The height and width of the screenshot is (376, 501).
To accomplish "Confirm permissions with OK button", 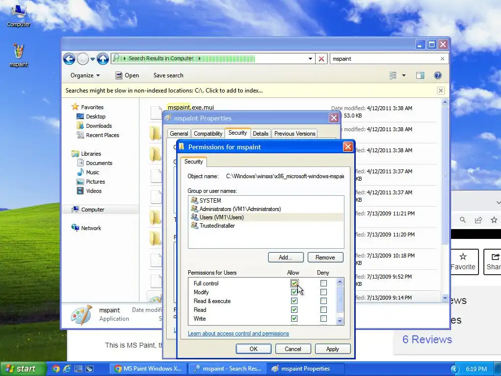I will tap(253, 349).
